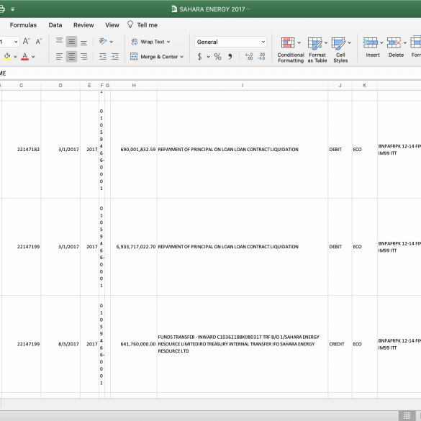The height and width of the screenshot is (421, 421).
Task: Open the orientation dropdown arrow
Action: [112, 42]
